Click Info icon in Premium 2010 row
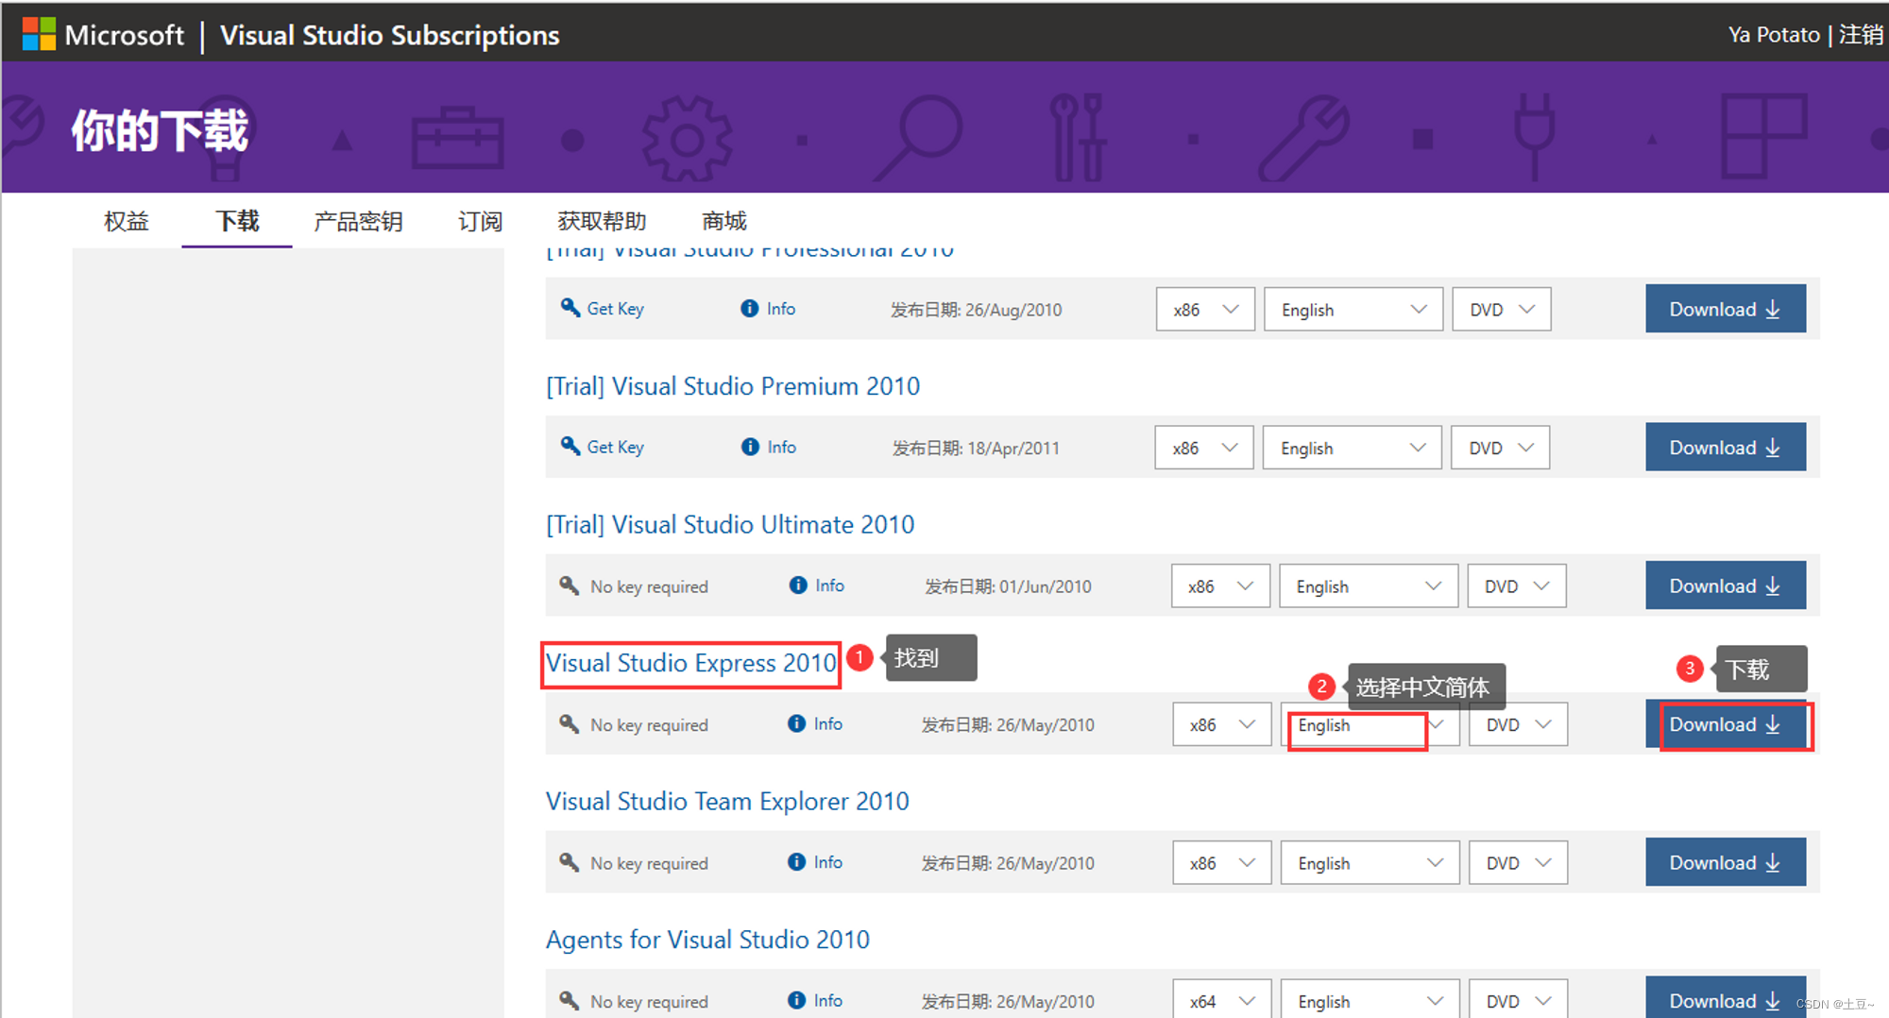Image resolution: width=1889 pixels, height=1018 pixels. click(x=750, y=447)
